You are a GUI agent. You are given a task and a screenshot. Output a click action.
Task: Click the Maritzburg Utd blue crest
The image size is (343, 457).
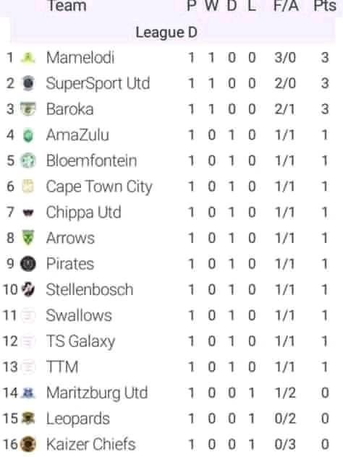click(28, 393)
